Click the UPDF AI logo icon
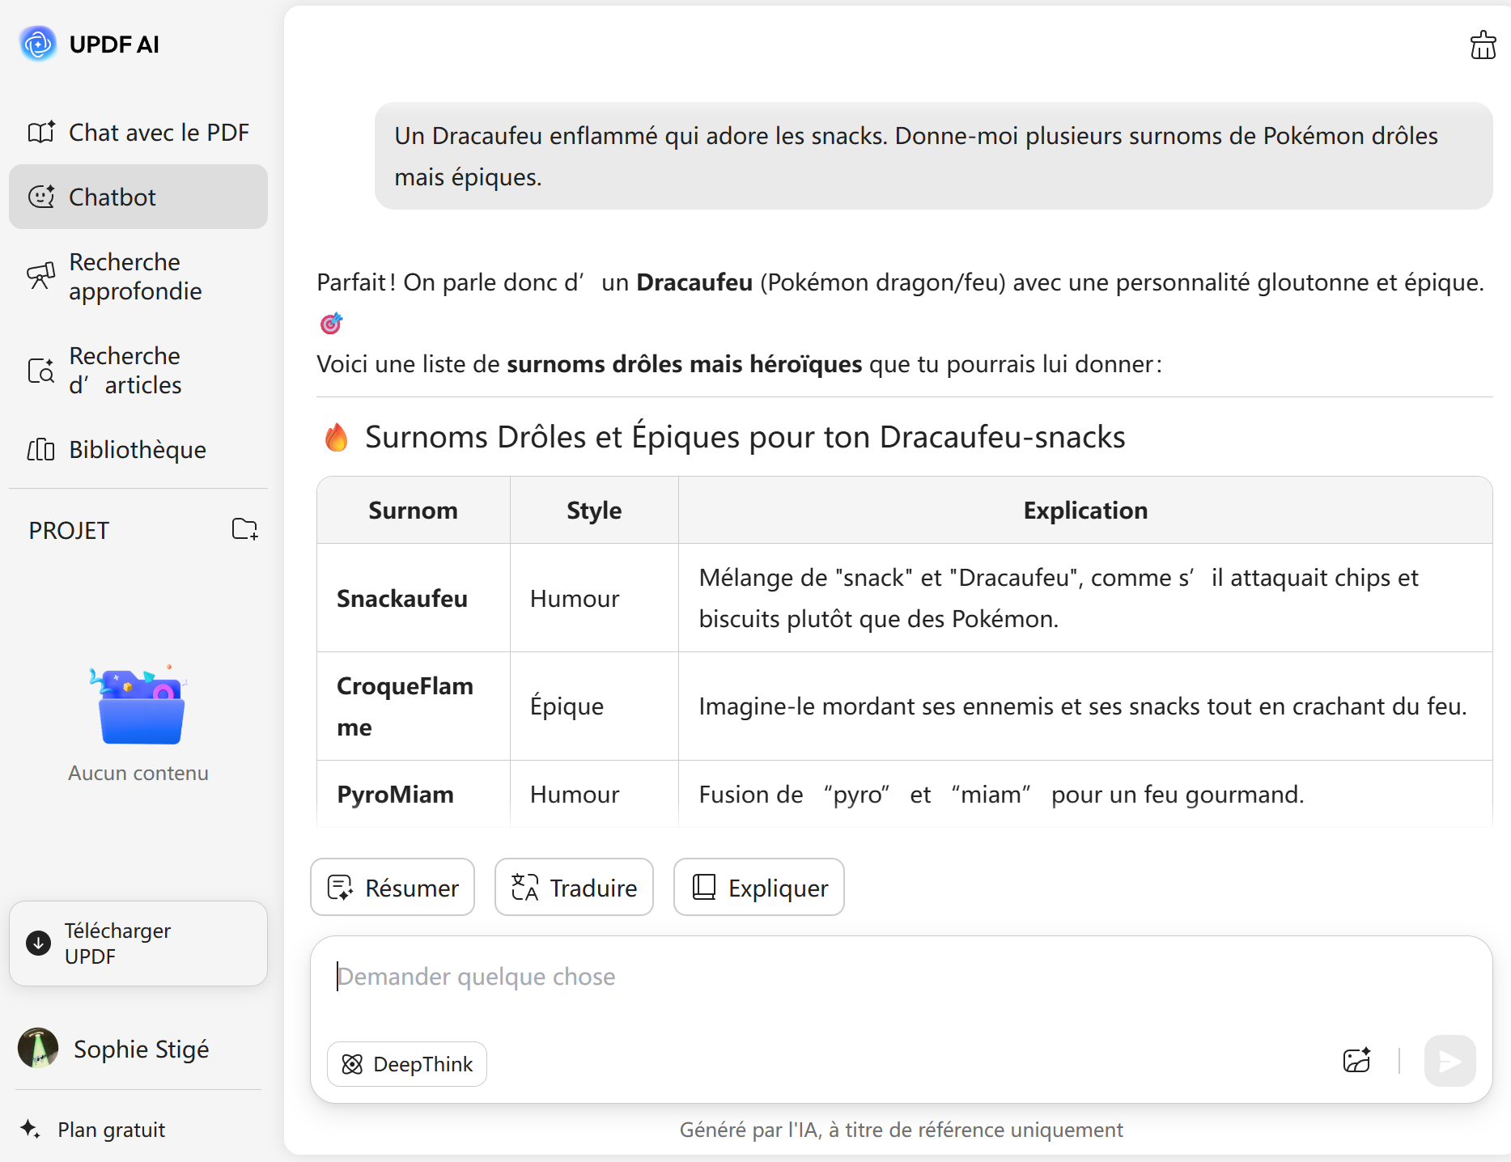 coord(38,44)
